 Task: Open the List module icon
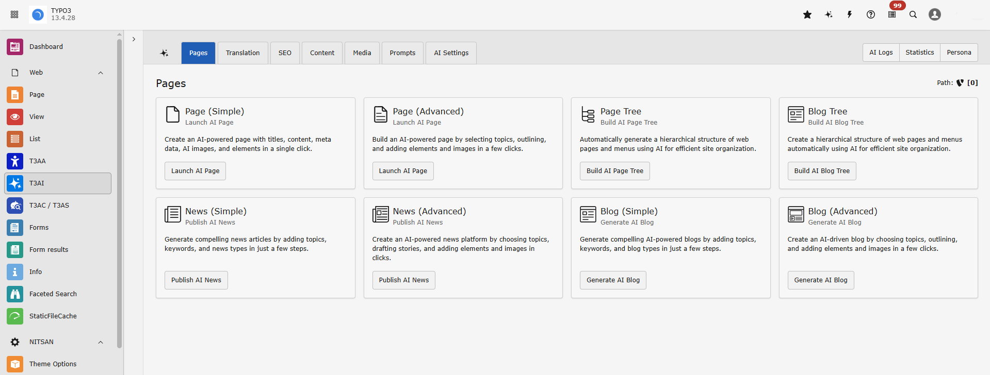15,139
